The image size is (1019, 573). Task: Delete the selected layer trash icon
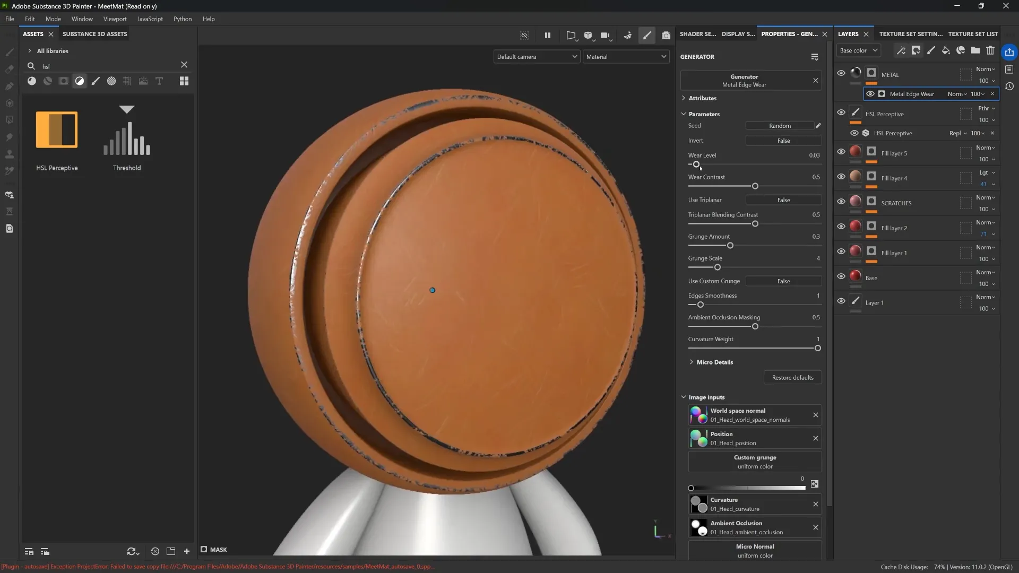(x=990, y=50)
